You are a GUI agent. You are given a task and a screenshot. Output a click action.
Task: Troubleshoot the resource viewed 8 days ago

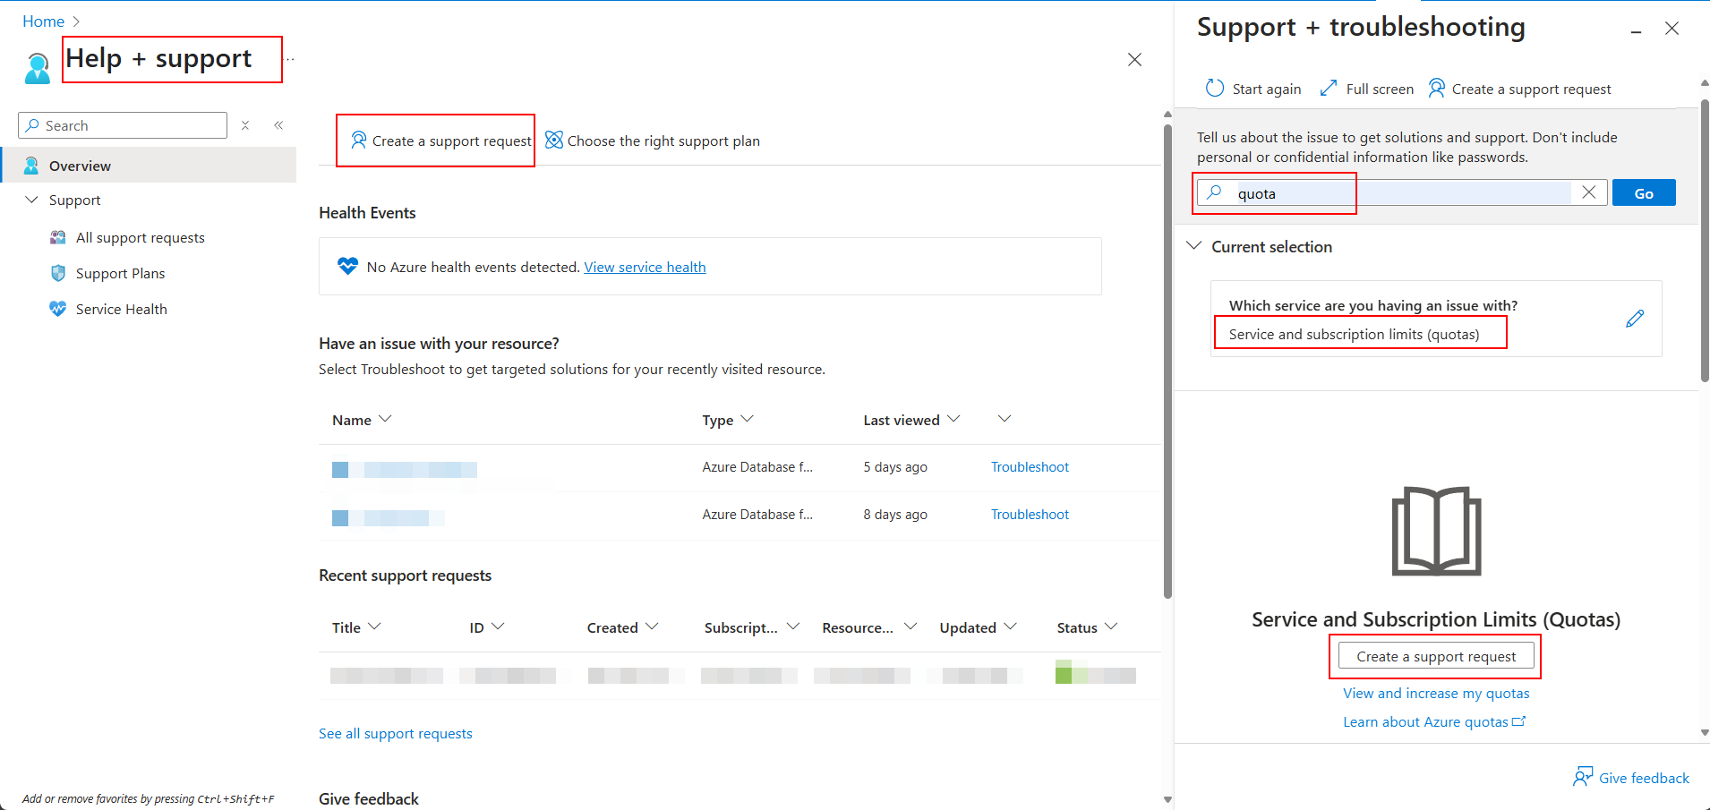tap(1030, 515)
